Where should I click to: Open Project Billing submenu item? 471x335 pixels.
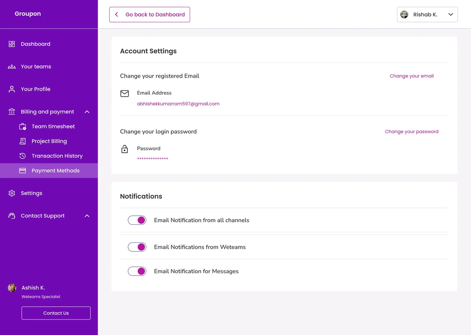(49, 141)
